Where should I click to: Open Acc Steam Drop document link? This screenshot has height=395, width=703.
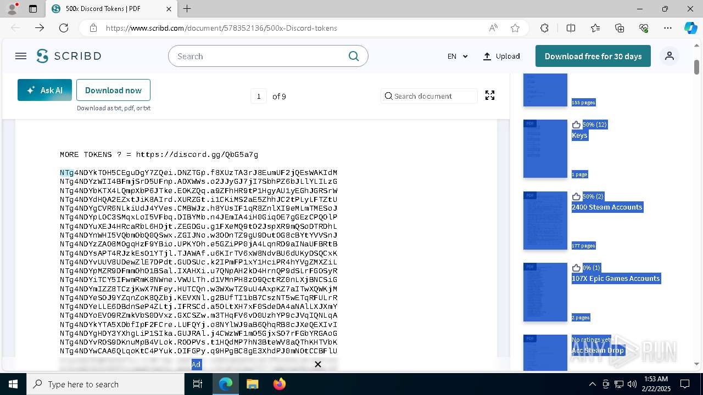(x=598, y=350)
